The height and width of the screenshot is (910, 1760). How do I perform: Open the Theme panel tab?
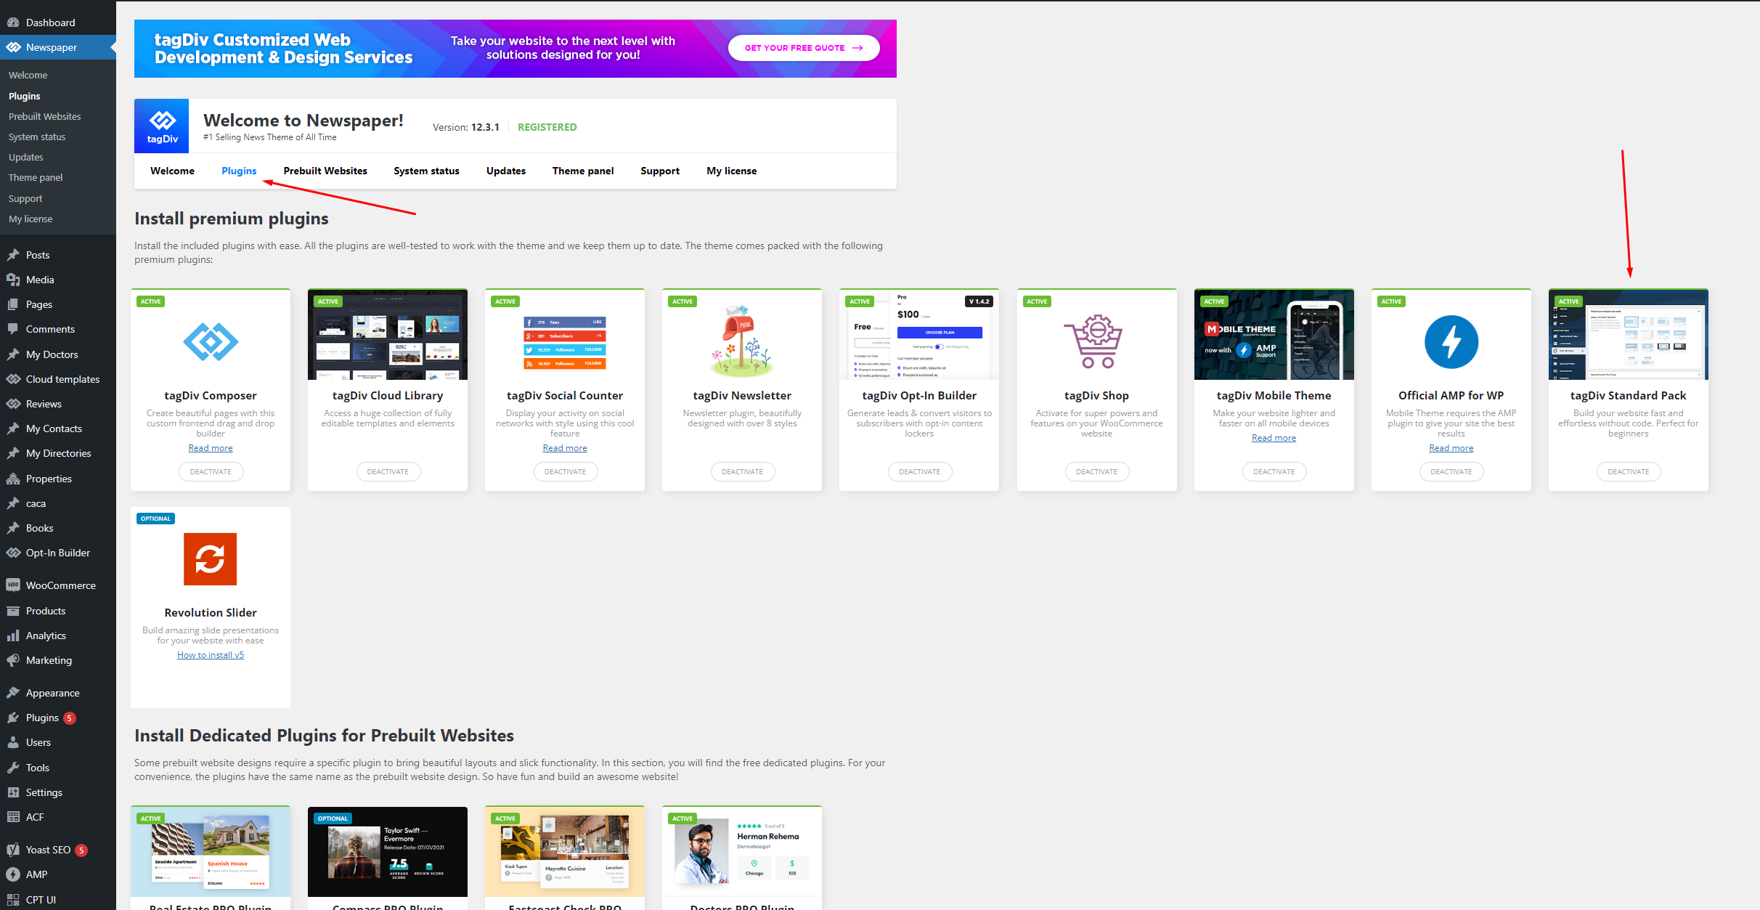[x=583, y=171]
